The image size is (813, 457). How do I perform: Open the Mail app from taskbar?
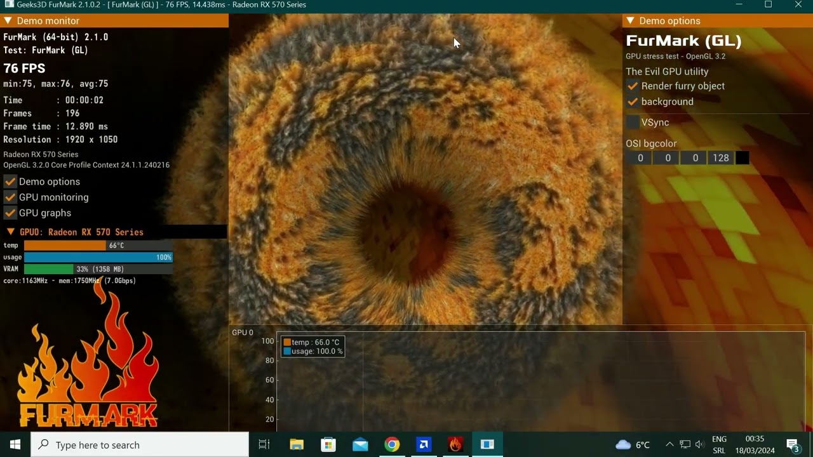pos(360,445)
